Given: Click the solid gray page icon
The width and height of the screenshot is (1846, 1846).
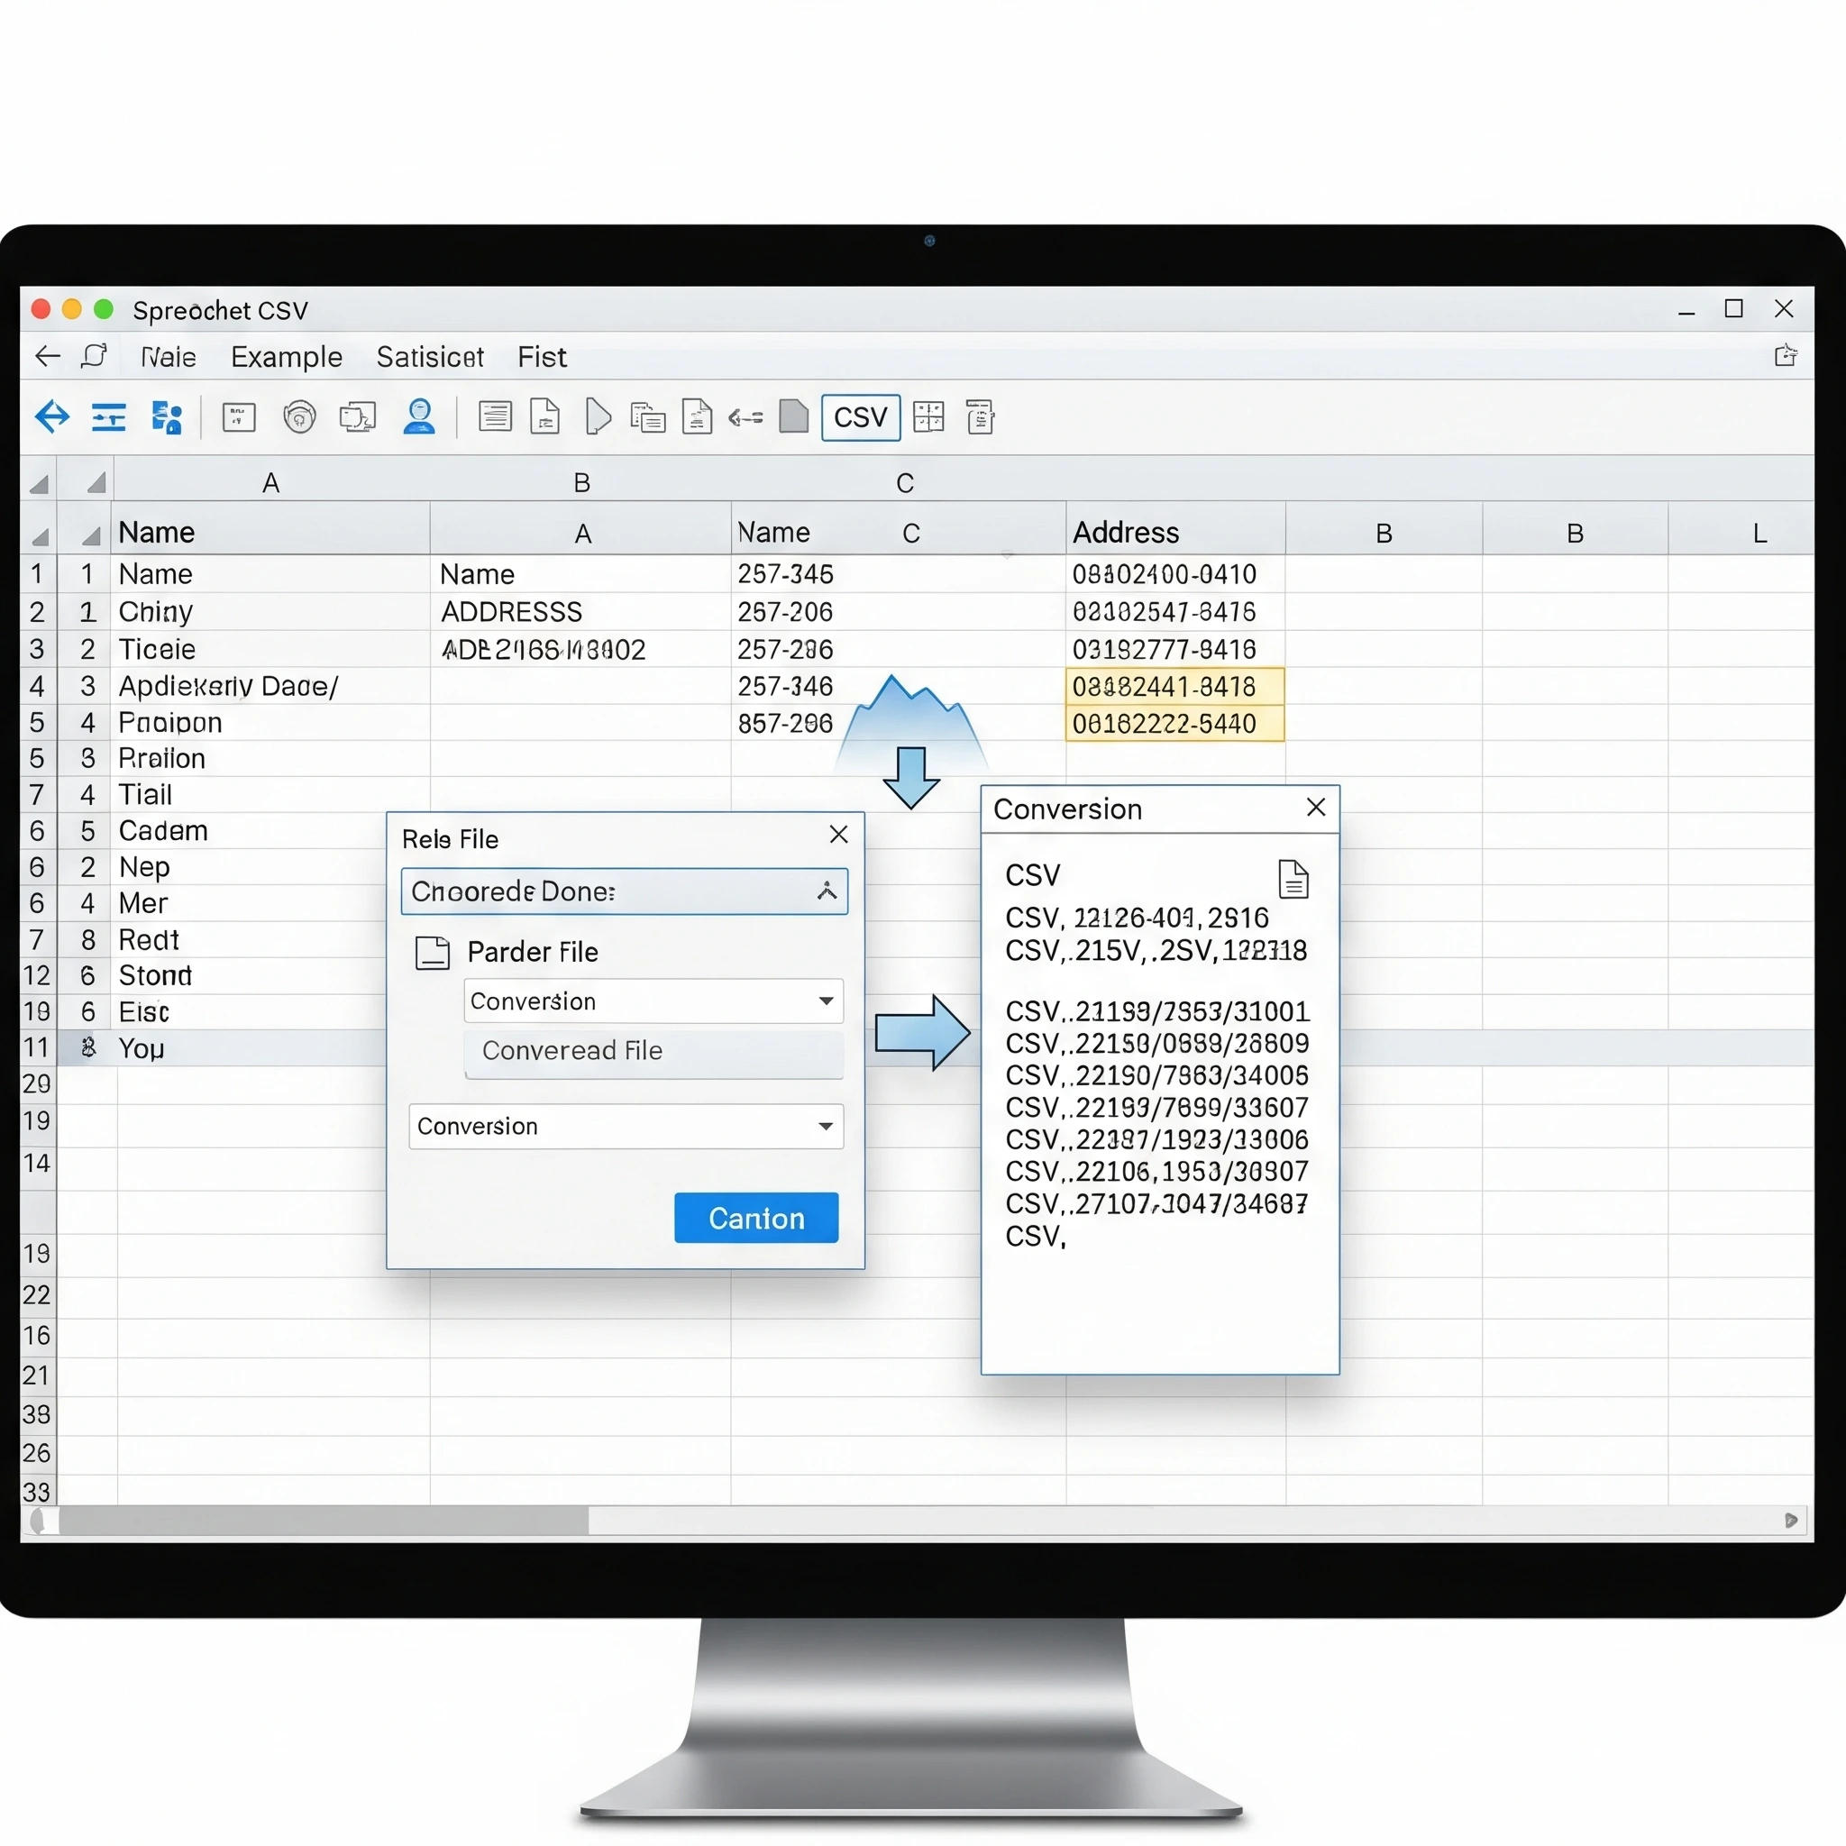Looking at the screenshot, I should pyautogui.click(x=793, y=417).
